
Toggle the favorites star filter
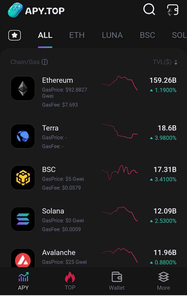(15, 35)
